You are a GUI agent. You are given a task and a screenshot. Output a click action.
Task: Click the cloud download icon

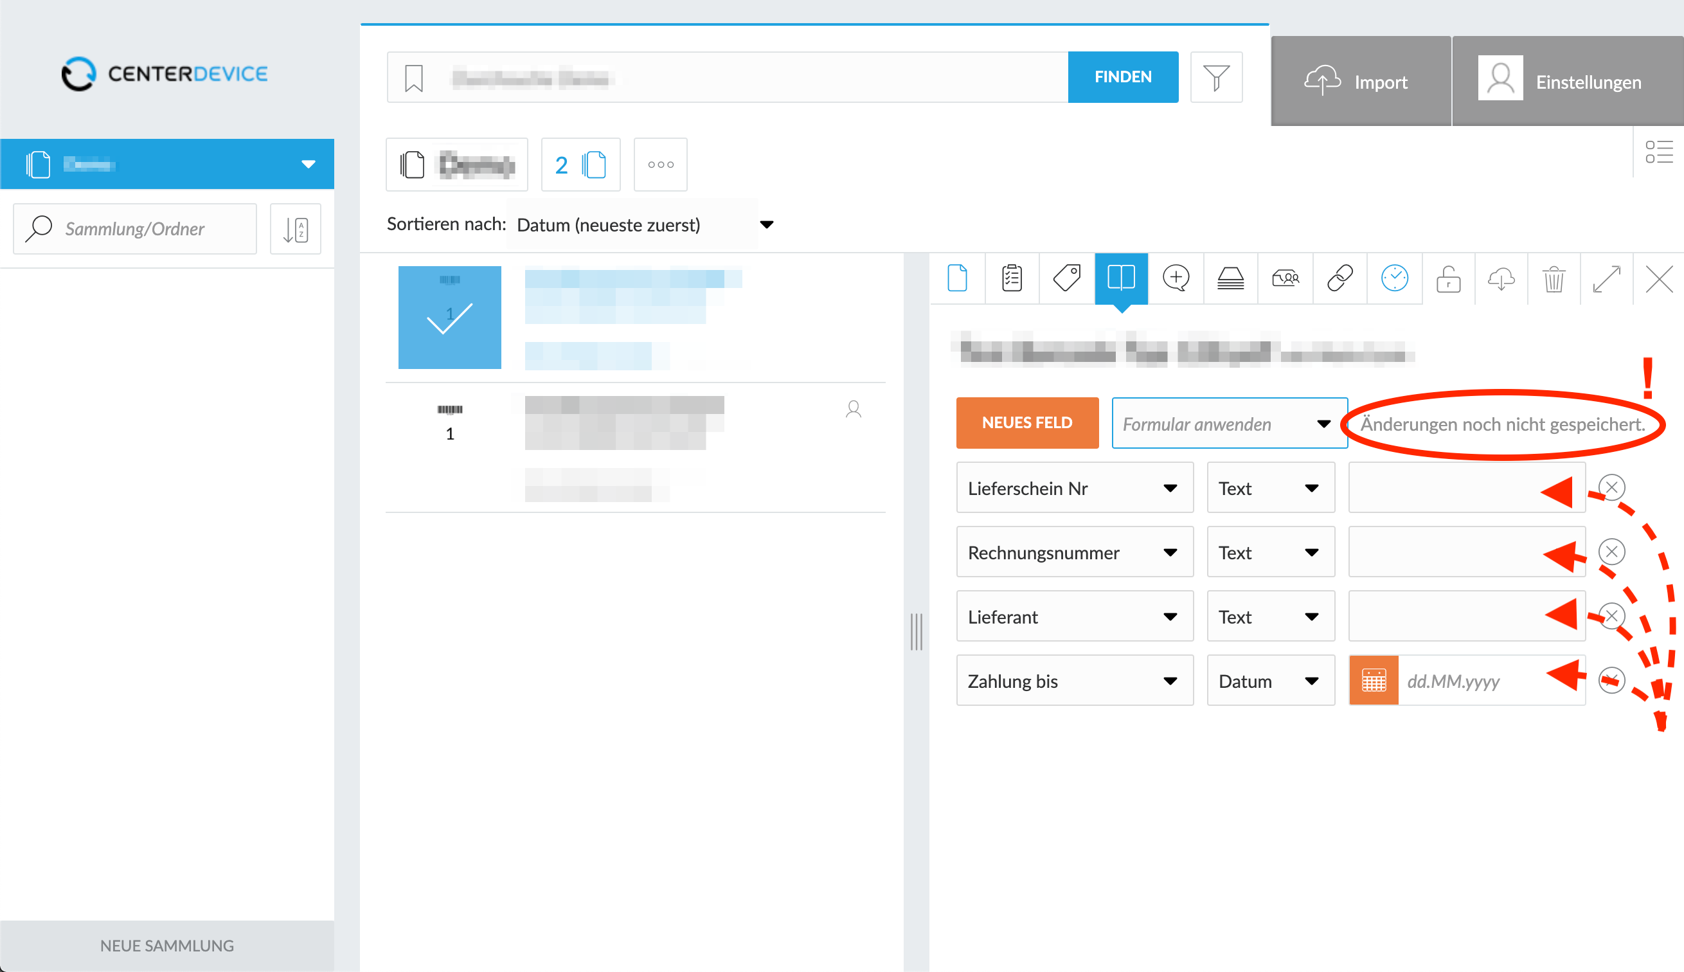pyautogui.click(x=1501, y=278)
